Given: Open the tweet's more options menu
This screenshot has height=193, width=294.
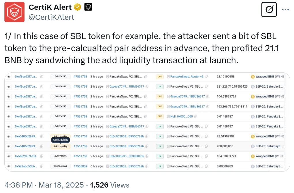Looking at the screenshot, I should coord(285,9).
